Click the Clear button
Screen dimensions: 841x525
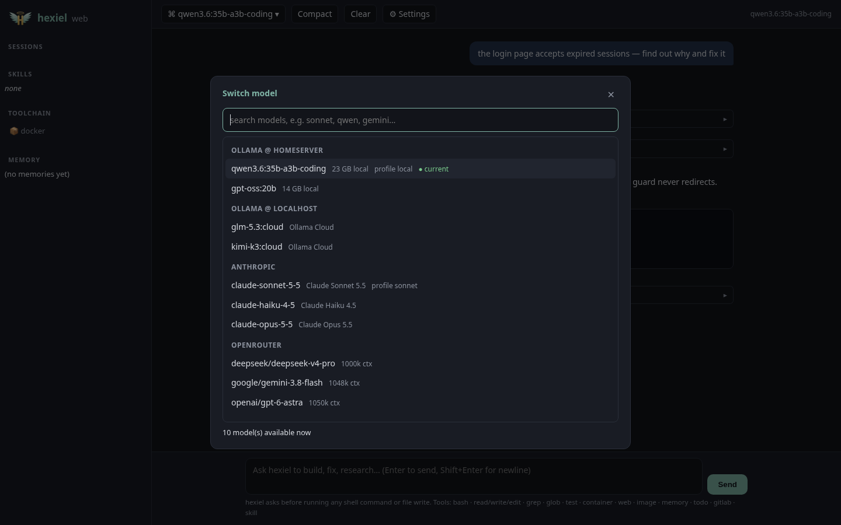coord(360,14)
